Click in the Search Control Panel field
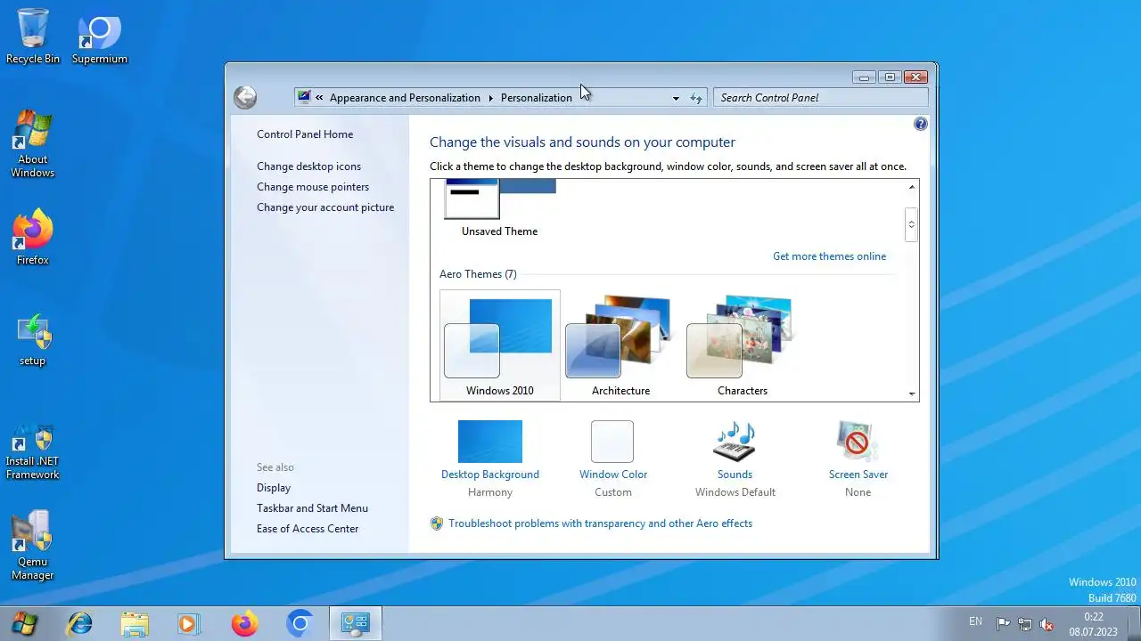Image resolution: width=1141 pixels, height=641 pixels. click(x=820, y=98)
